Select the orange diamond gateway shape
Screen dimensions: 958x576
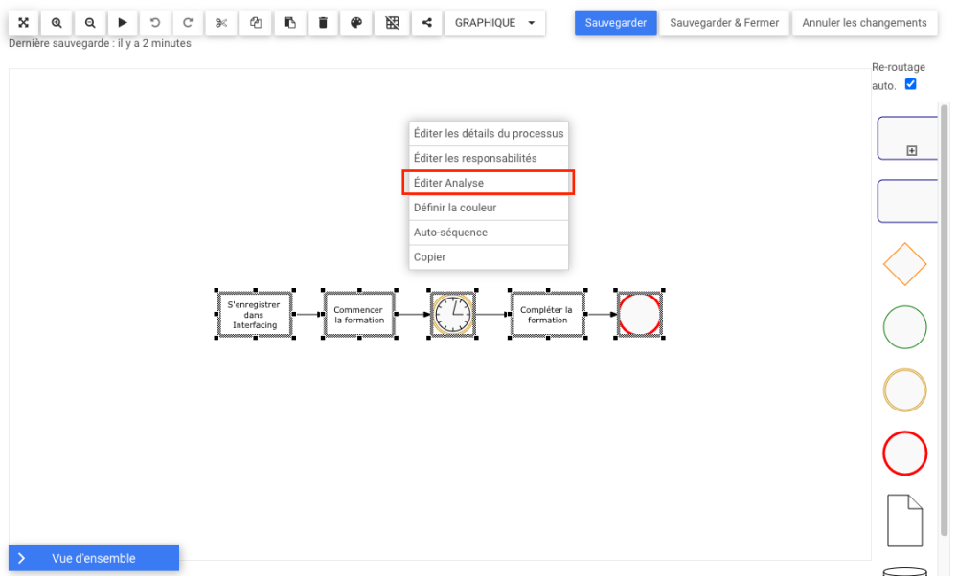point(904,264)
